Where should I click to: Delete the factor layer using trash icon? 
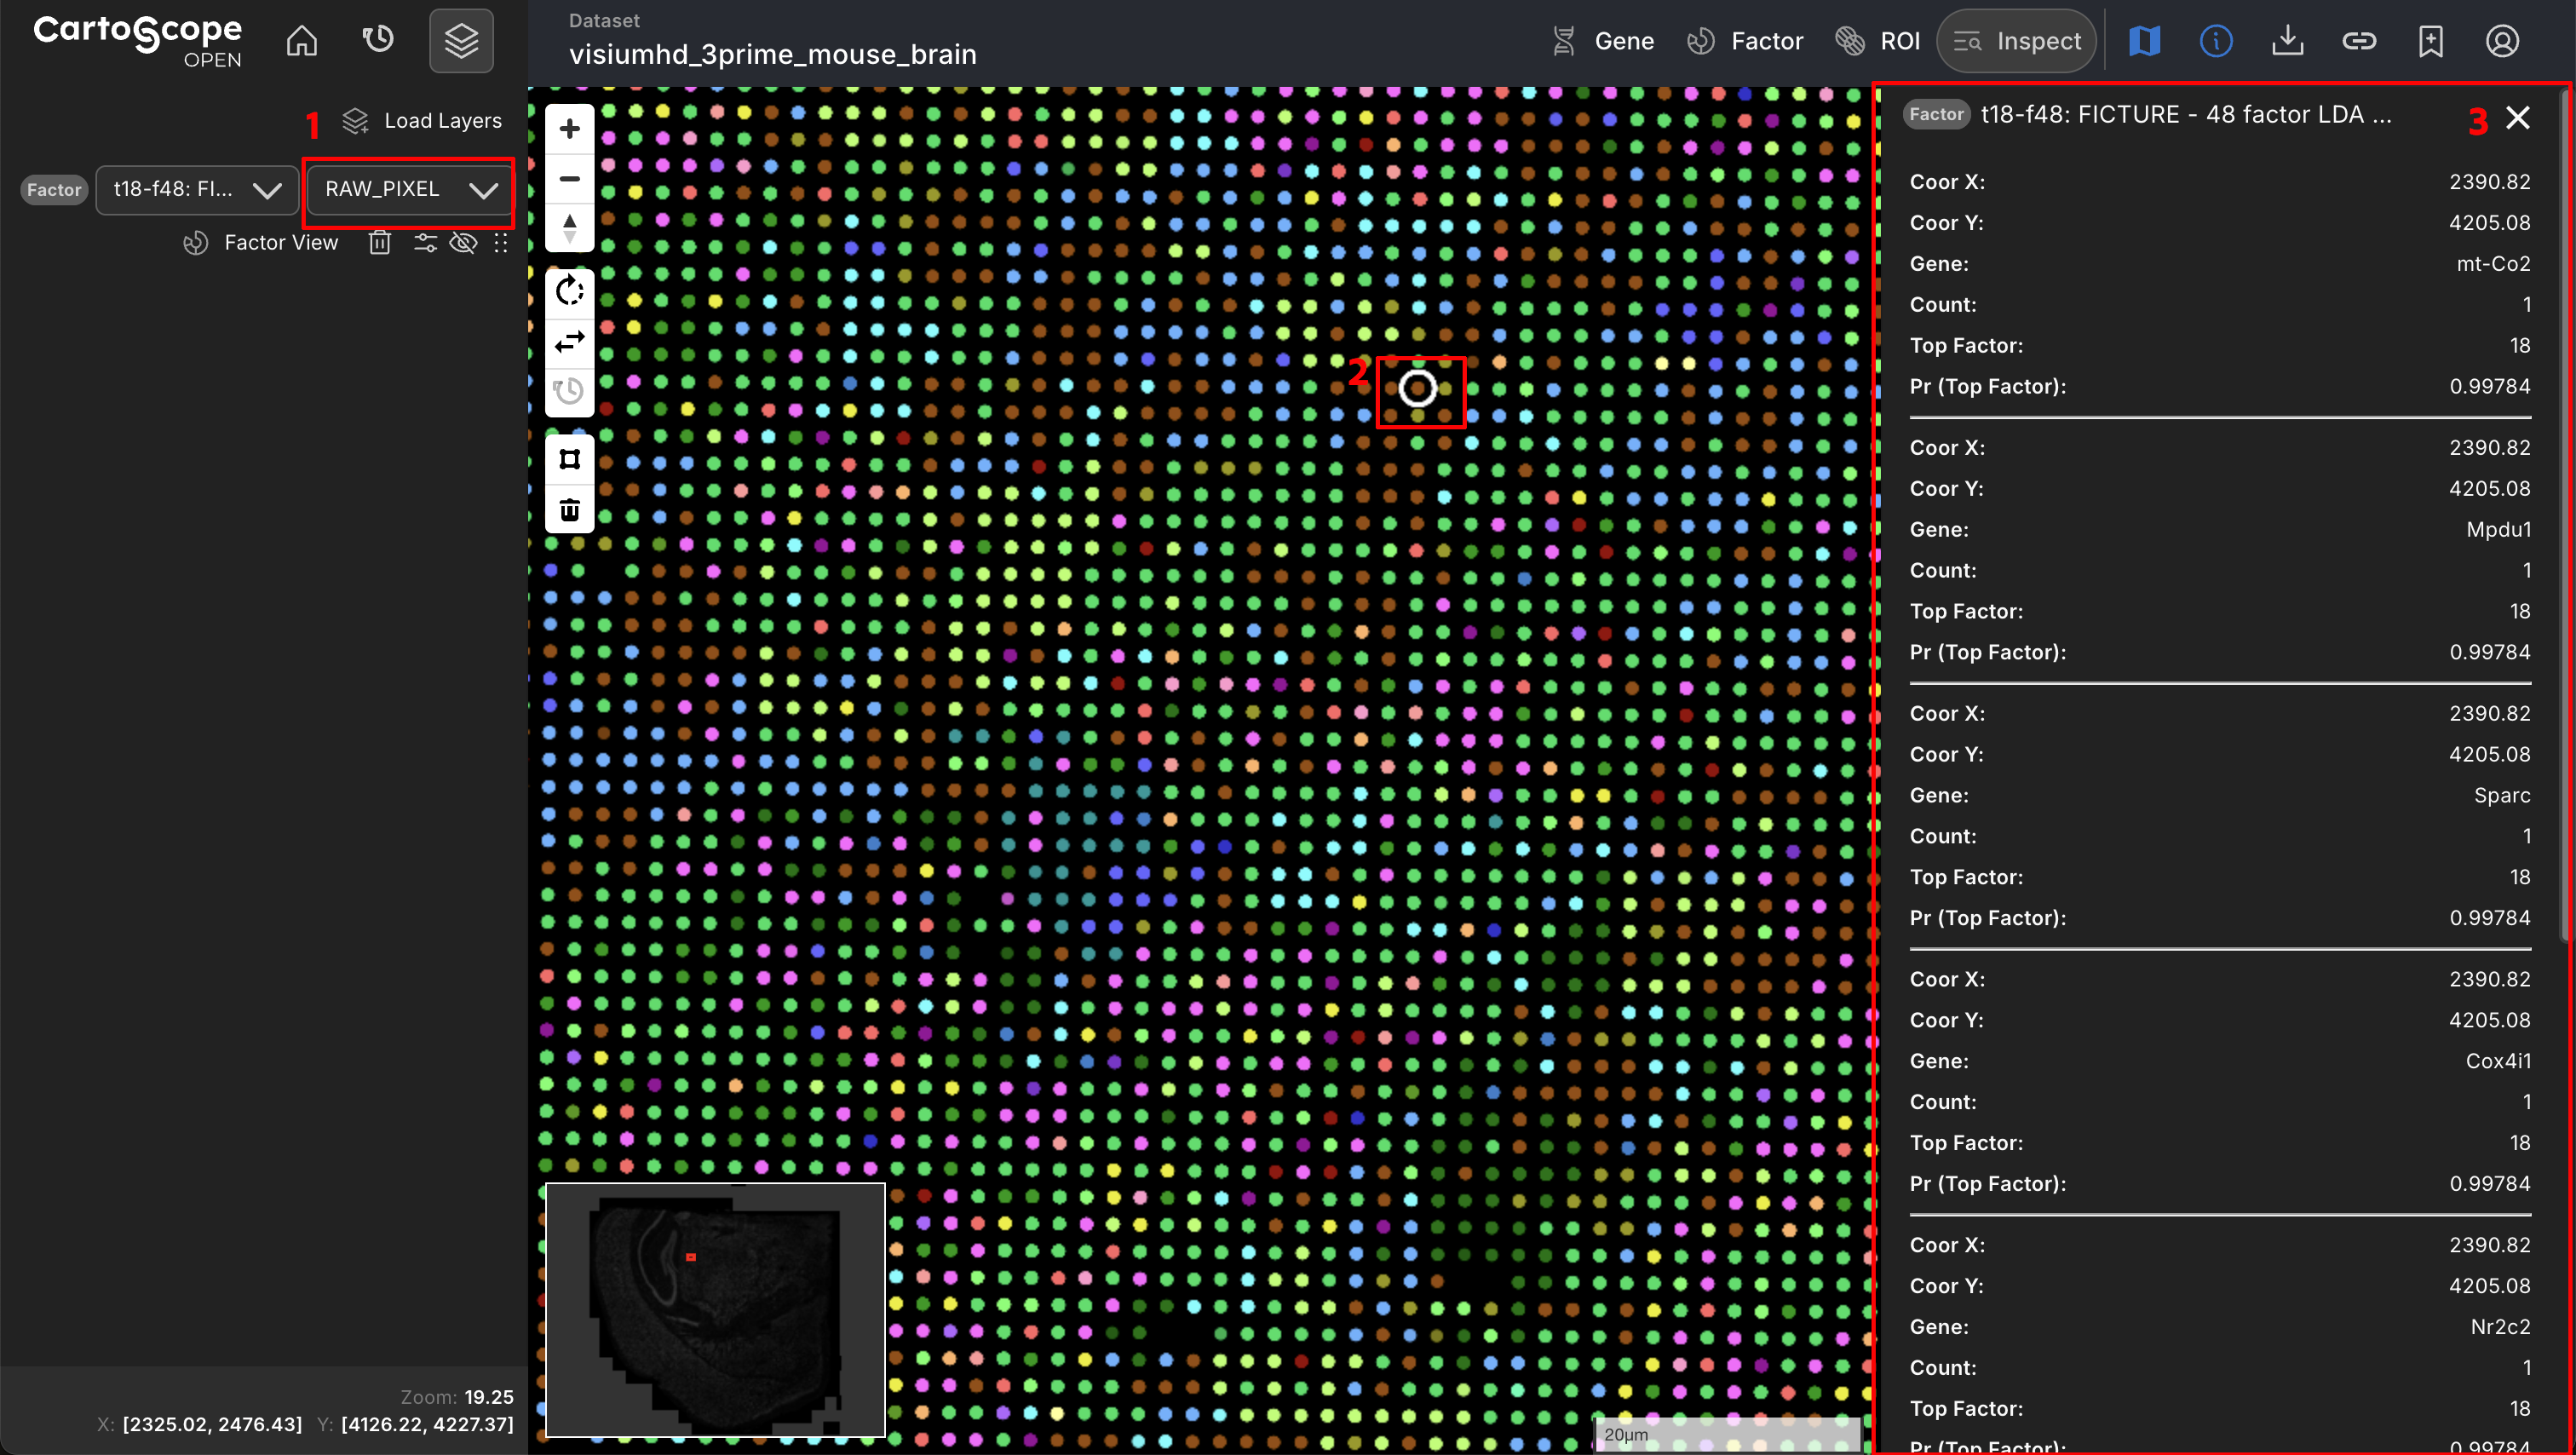(379, 243)
